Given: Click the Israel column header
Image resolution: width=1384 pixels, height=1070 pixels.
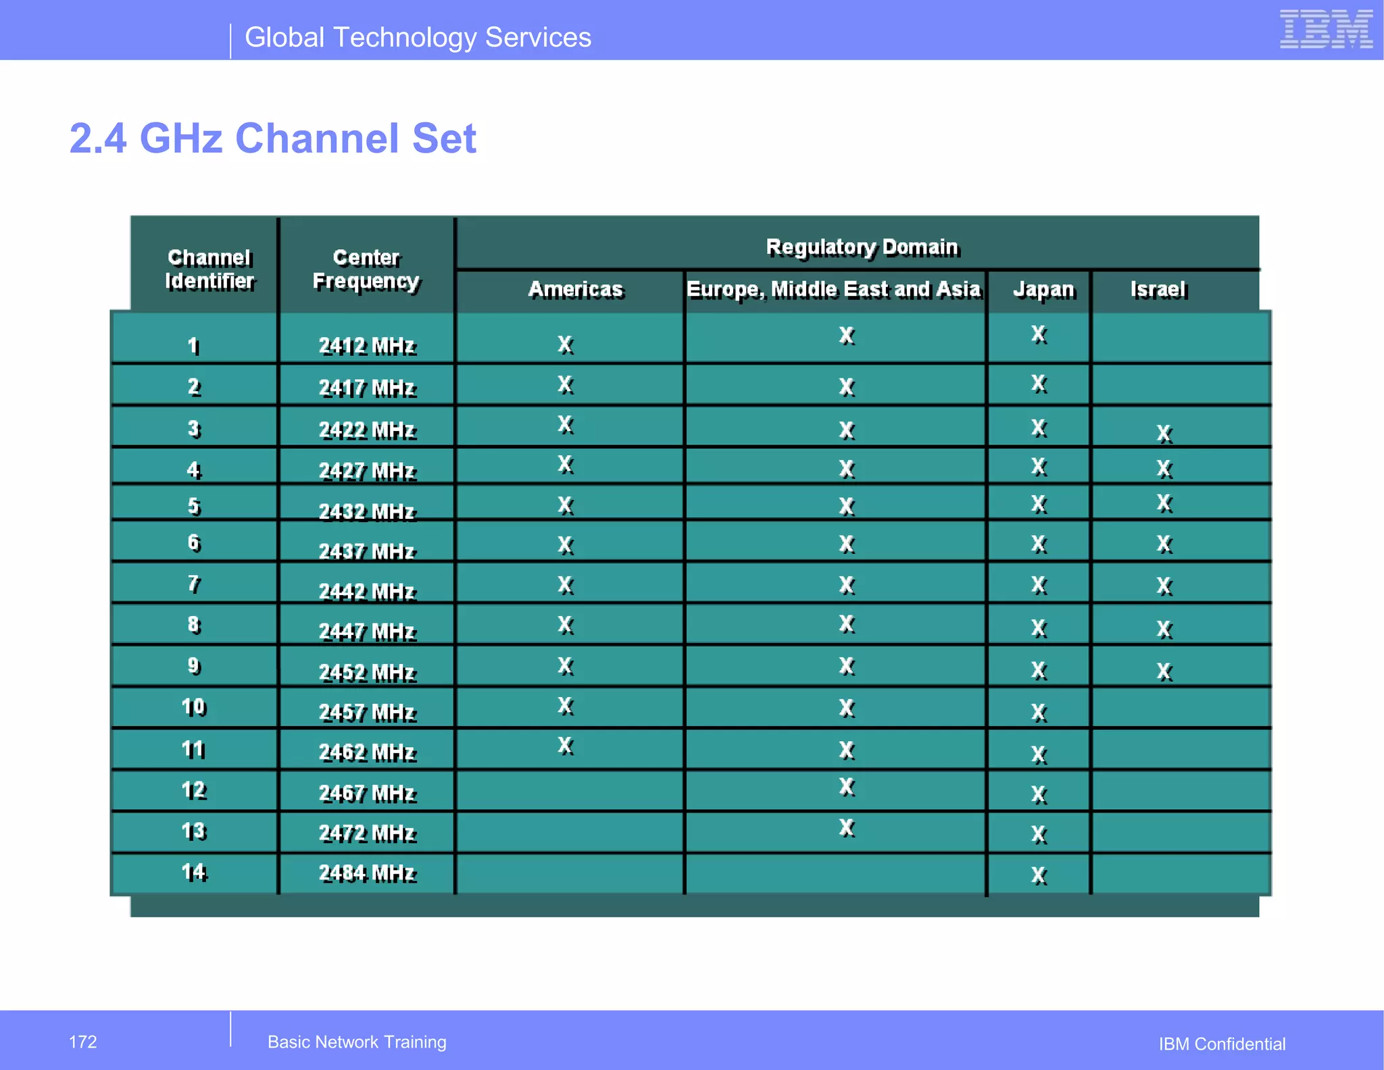Looking at the screenshot, I should pos(1158,290).
